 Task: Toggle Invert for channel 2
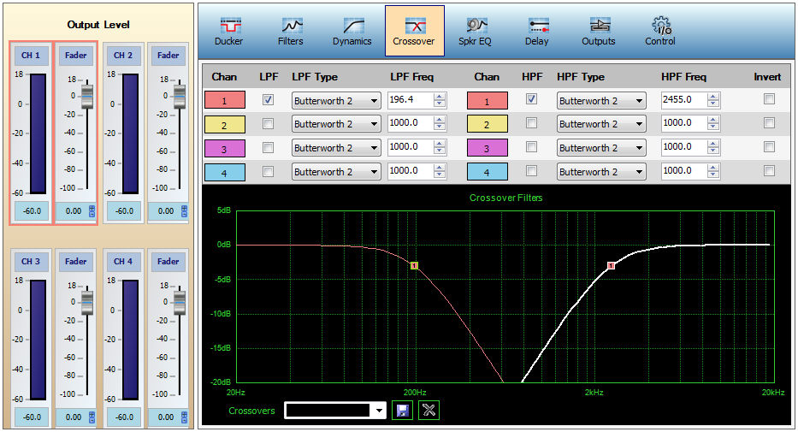pyautogui.click(x=769, y=122)
